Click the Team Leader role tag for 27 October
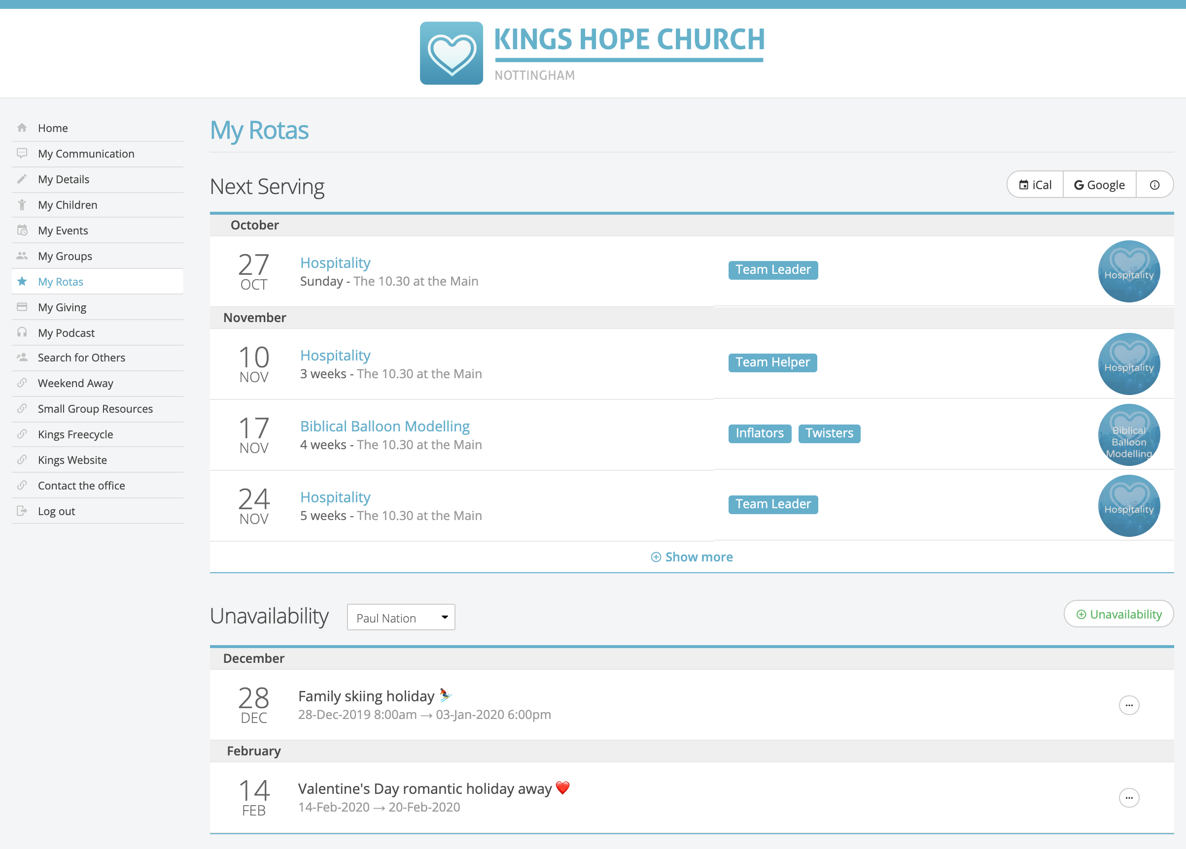 click(x=773, y=269)
